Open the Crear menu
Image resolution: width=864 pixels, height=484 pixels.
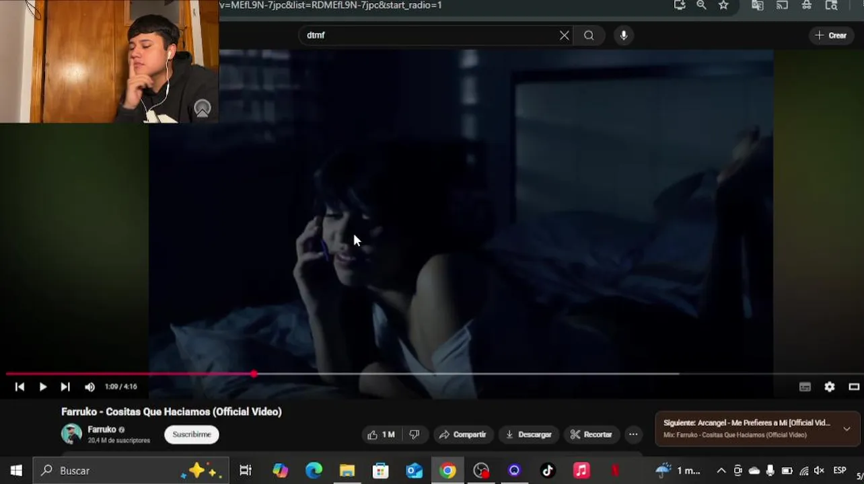831,36
